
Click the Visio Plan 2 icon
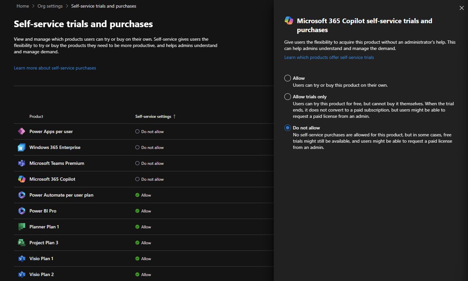point(22,274)
